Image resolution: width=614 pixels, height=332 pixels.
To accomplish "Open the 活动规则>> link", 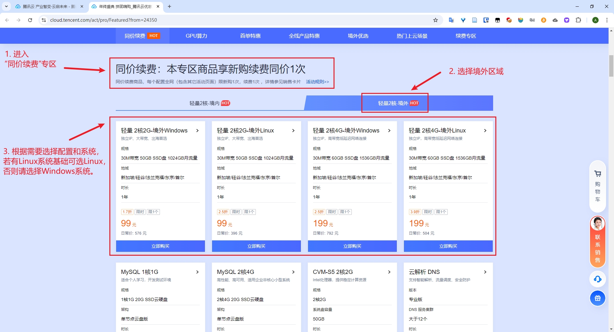I will click(x=317, y=82).
